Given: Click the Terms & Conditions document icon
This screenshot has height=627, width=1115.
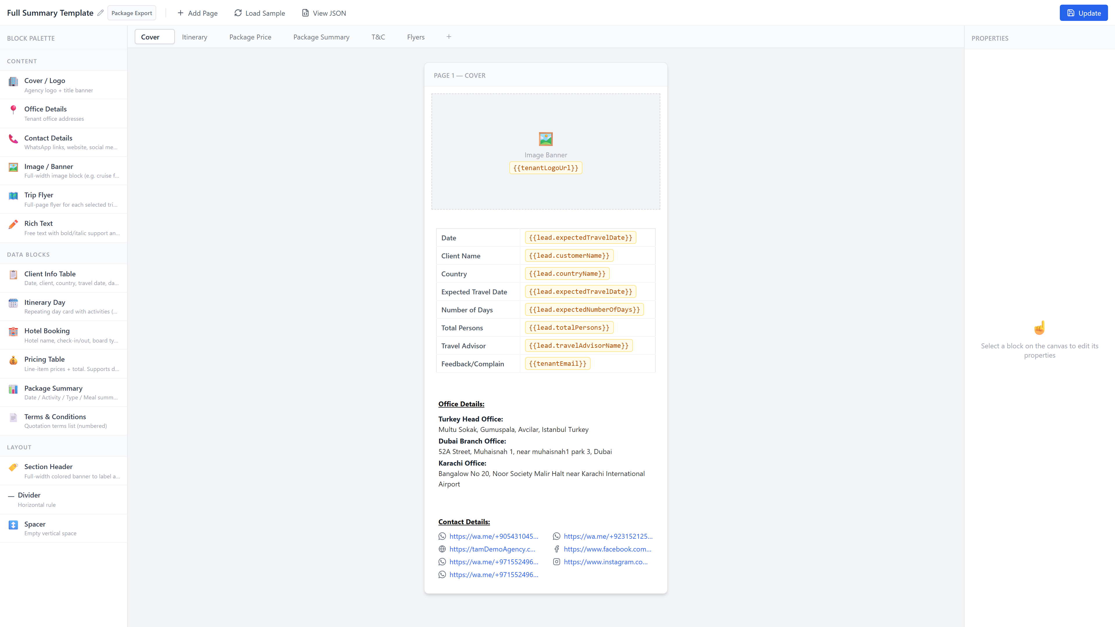Looking at the screenshot, I should pos(13,417).
